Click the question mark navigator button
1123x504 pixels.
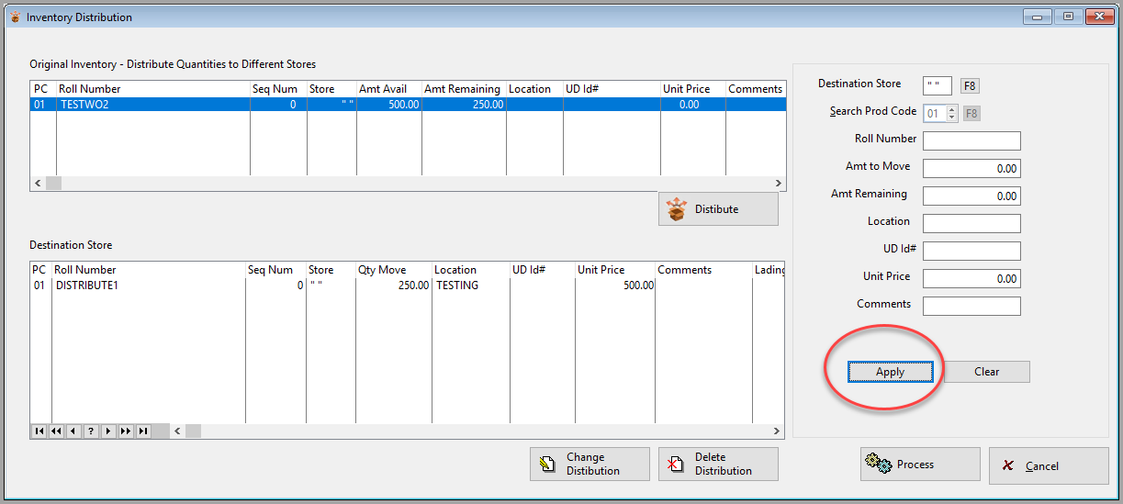tap(91, 431)
